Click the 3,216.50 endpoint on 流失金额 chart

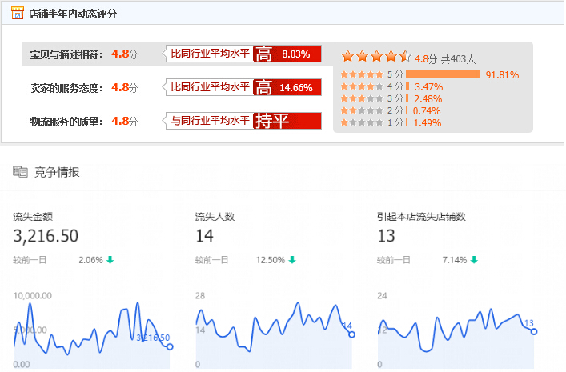(169, 346)
